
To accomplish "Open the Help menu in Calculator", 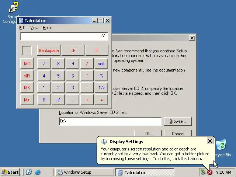I will (x=47, y=28).
